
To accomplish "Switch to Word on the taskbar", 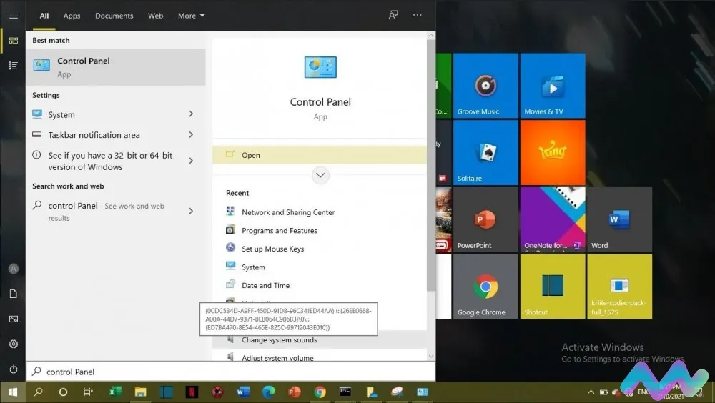I will [243, 392].
